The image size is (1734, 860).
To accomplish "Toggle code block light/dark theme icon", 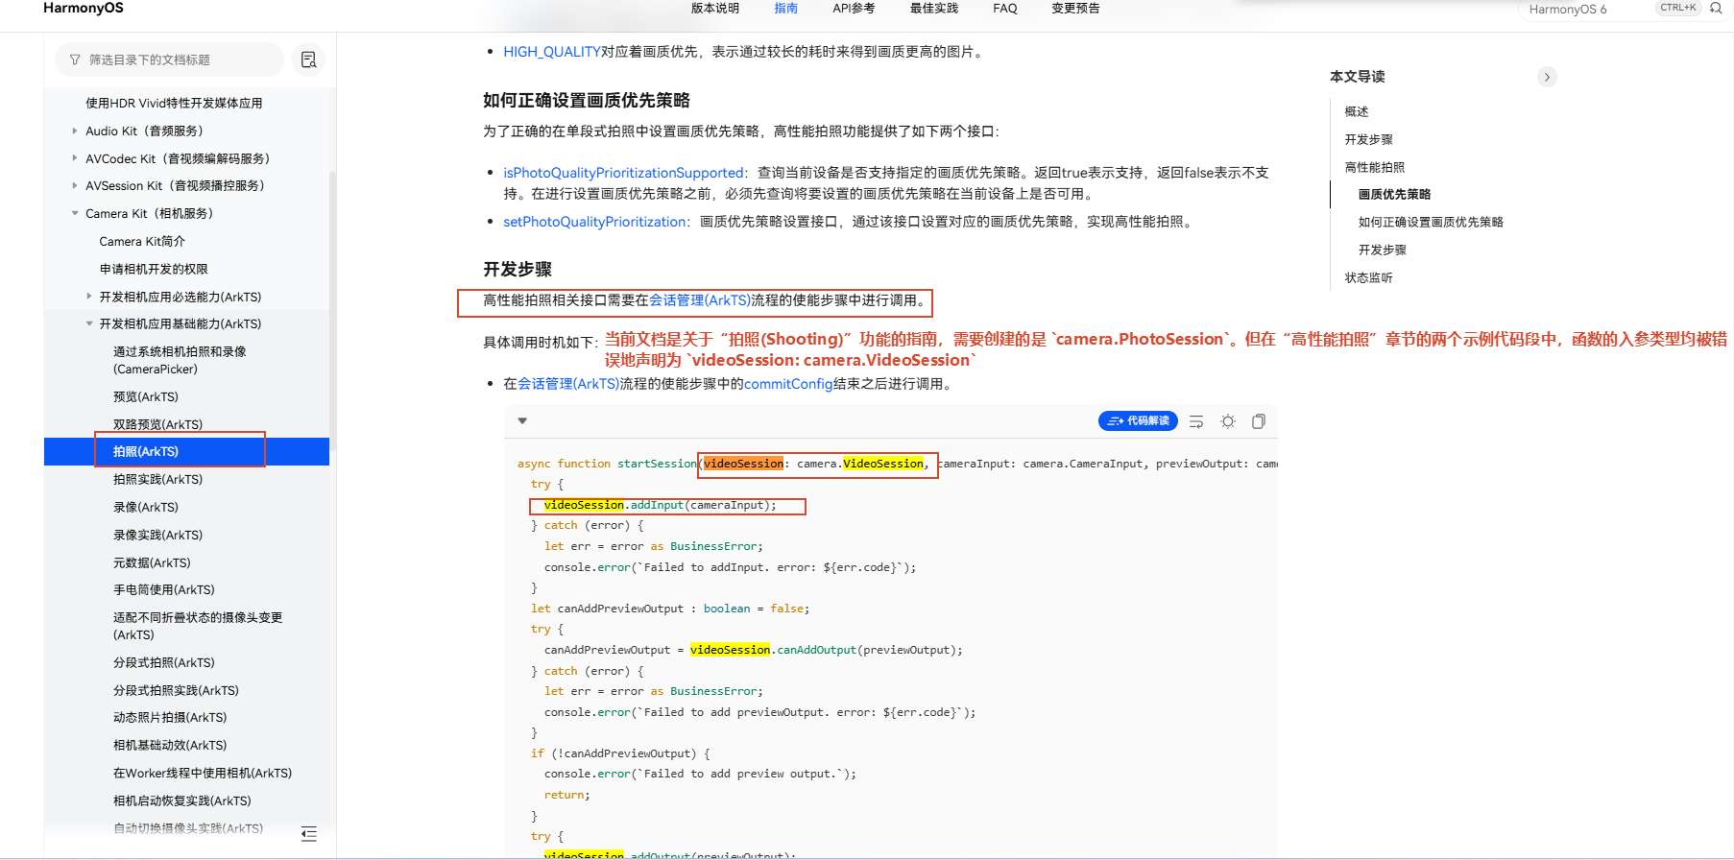I will coord(1227,421).
